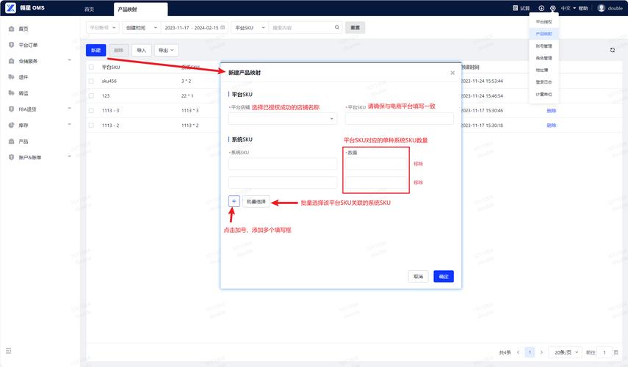Click the 批量选择 button
This screenshot has height=367, width=628.
(256, 201)
